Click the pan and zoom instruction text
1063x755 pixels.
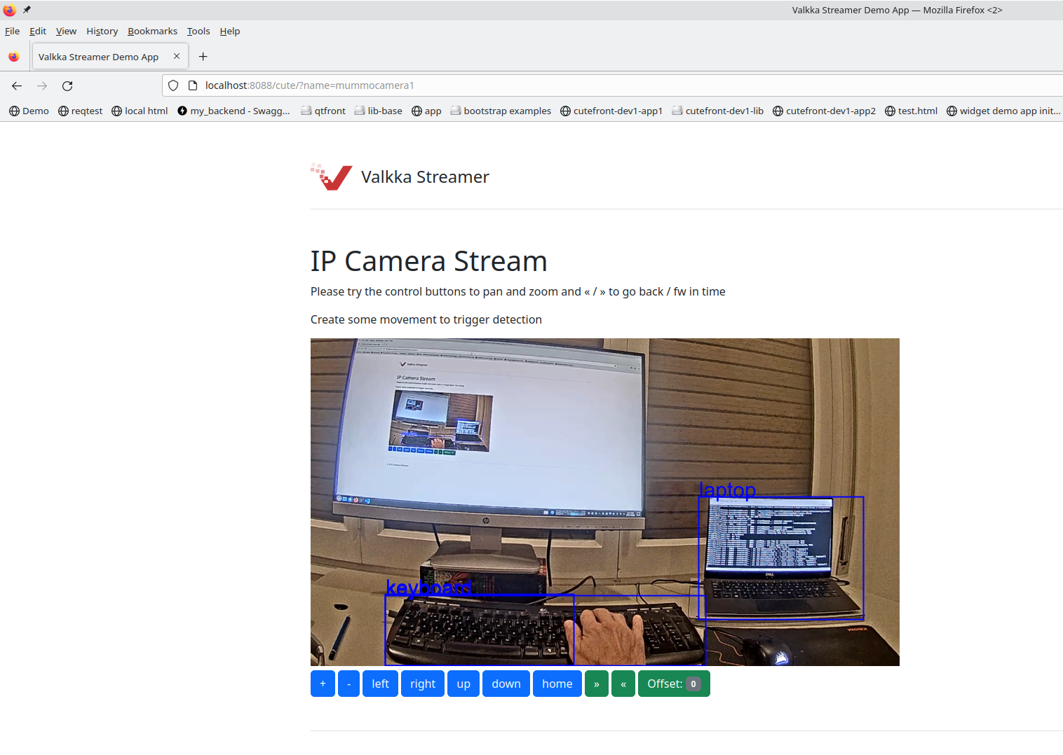[x=518, y=291]
